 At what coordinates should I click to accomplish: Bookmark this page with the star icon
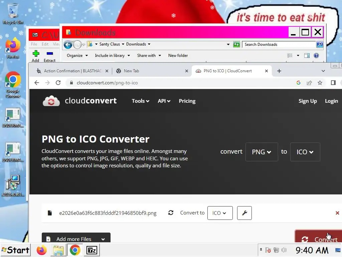(320, 83)
